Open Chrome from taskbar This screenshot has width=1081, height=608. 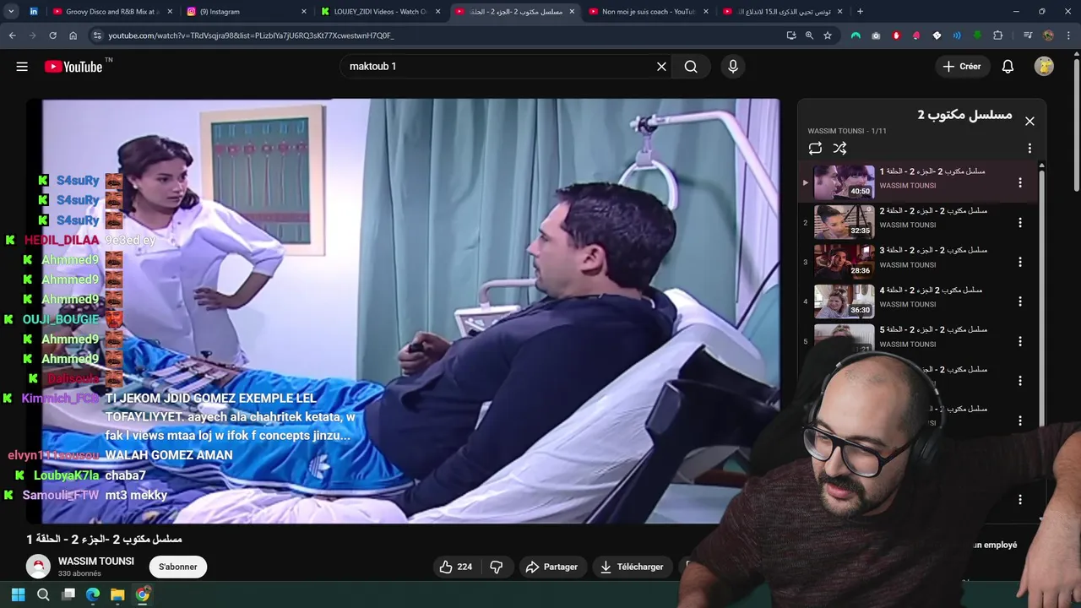tap(143, 594)
